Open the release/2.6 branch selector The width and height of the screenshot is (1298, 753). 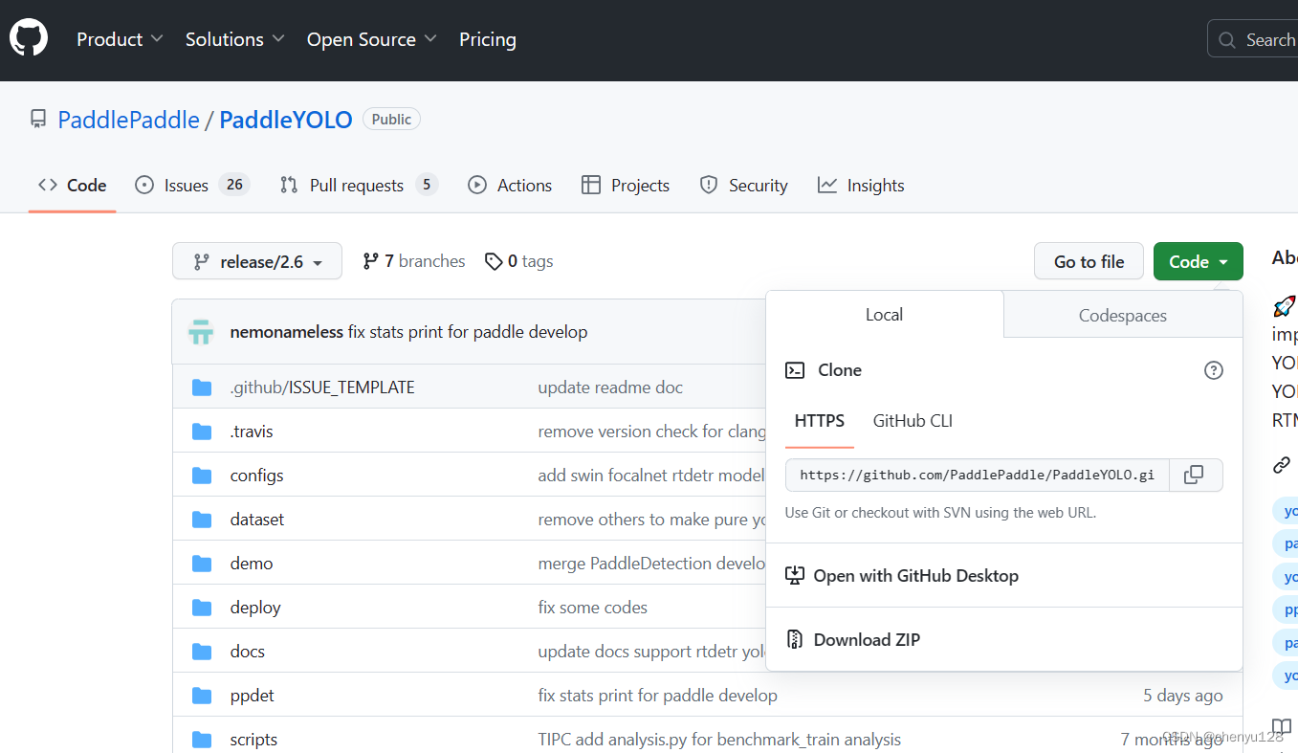pos(257,261)
